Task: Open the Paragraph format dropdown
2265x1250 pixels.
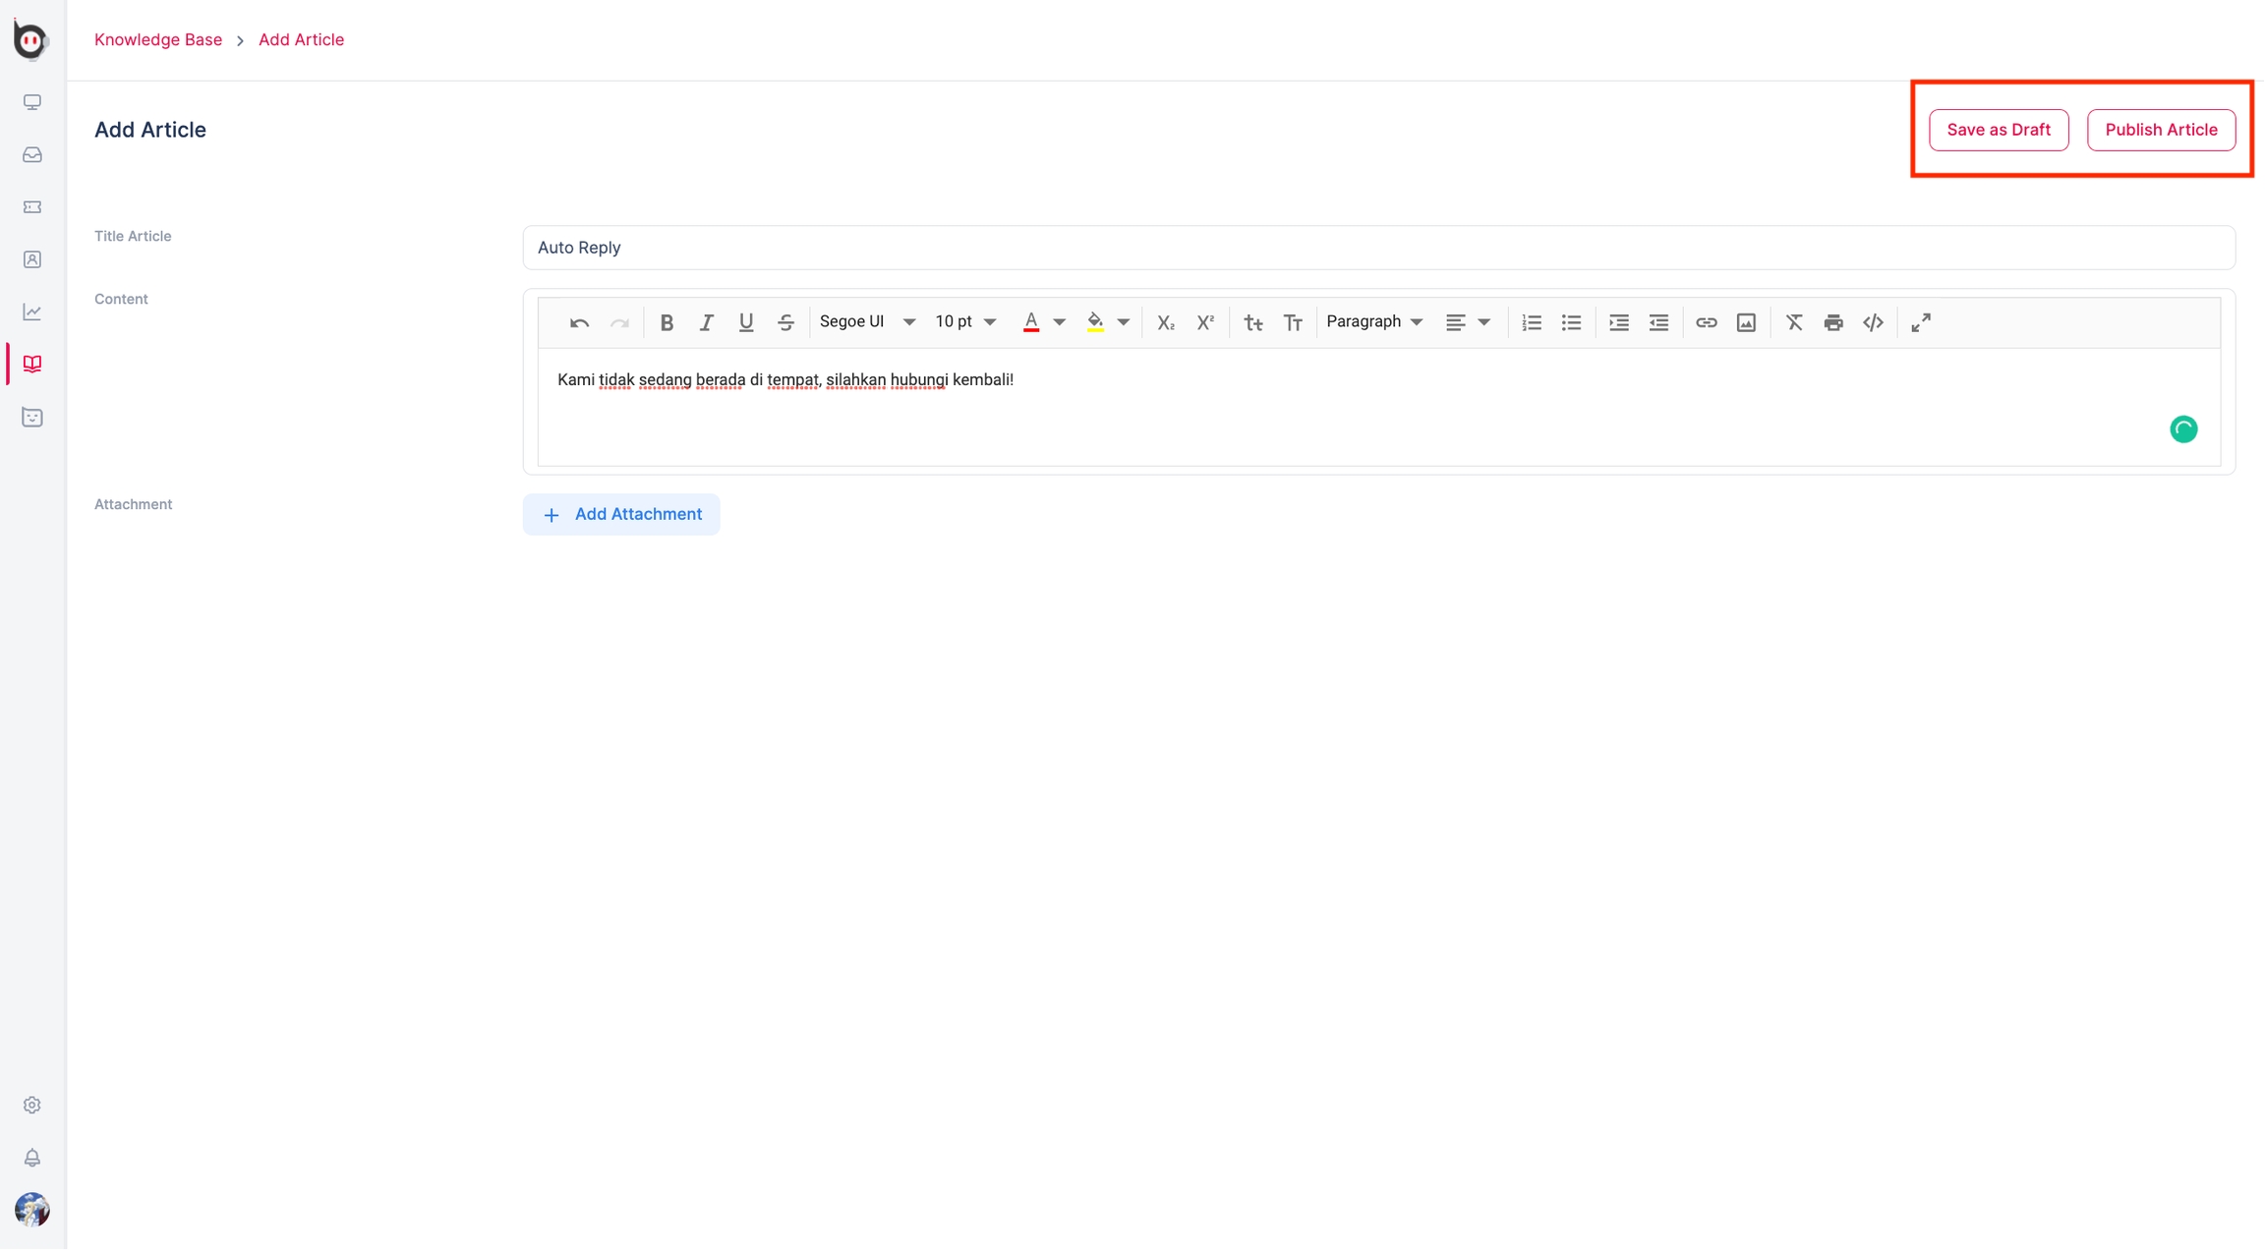Action: pos(1374,322)
